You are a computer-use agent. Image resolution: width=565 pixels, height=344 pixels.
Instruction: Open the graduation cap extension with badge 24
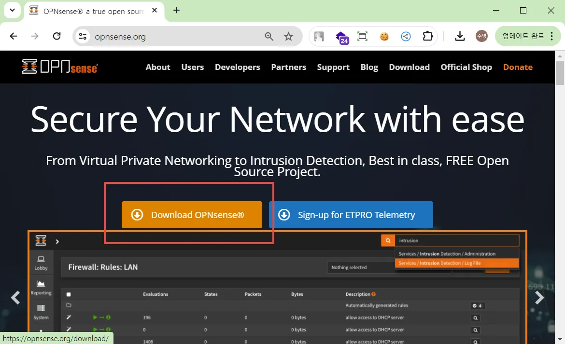click(341, 37)
